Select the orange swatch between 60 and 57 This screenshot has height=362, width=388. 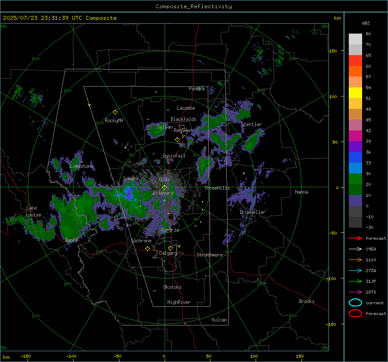point(355,71)
